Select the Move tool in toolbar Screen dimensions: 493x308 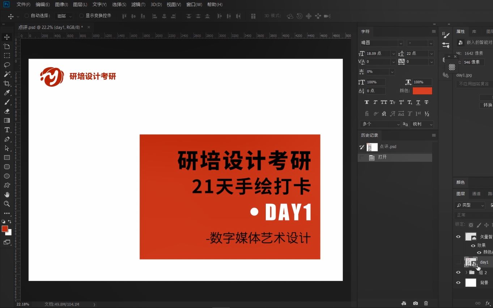point(7,37)
